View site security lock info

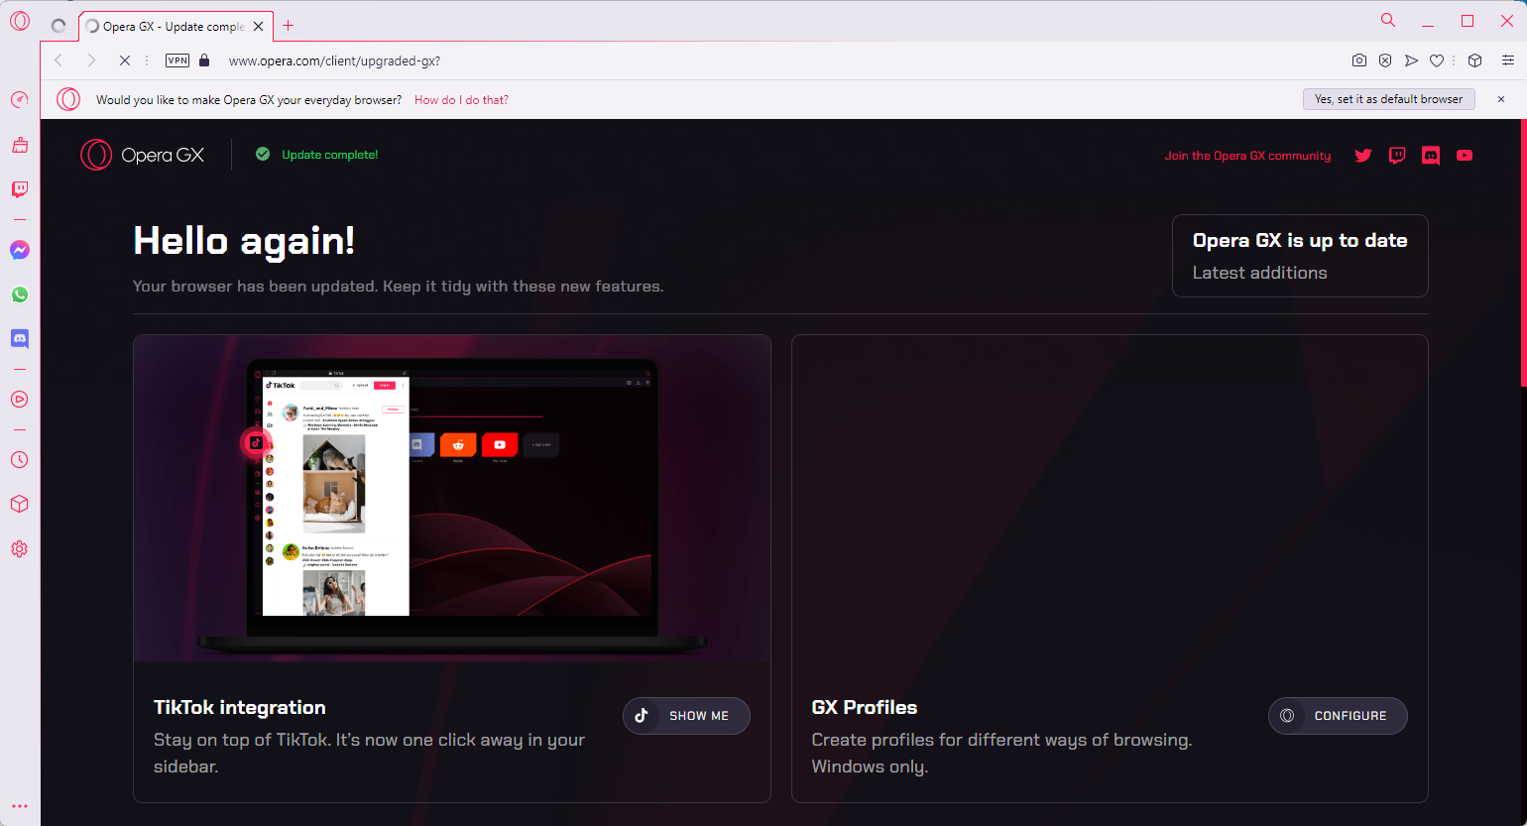(204, 60)
